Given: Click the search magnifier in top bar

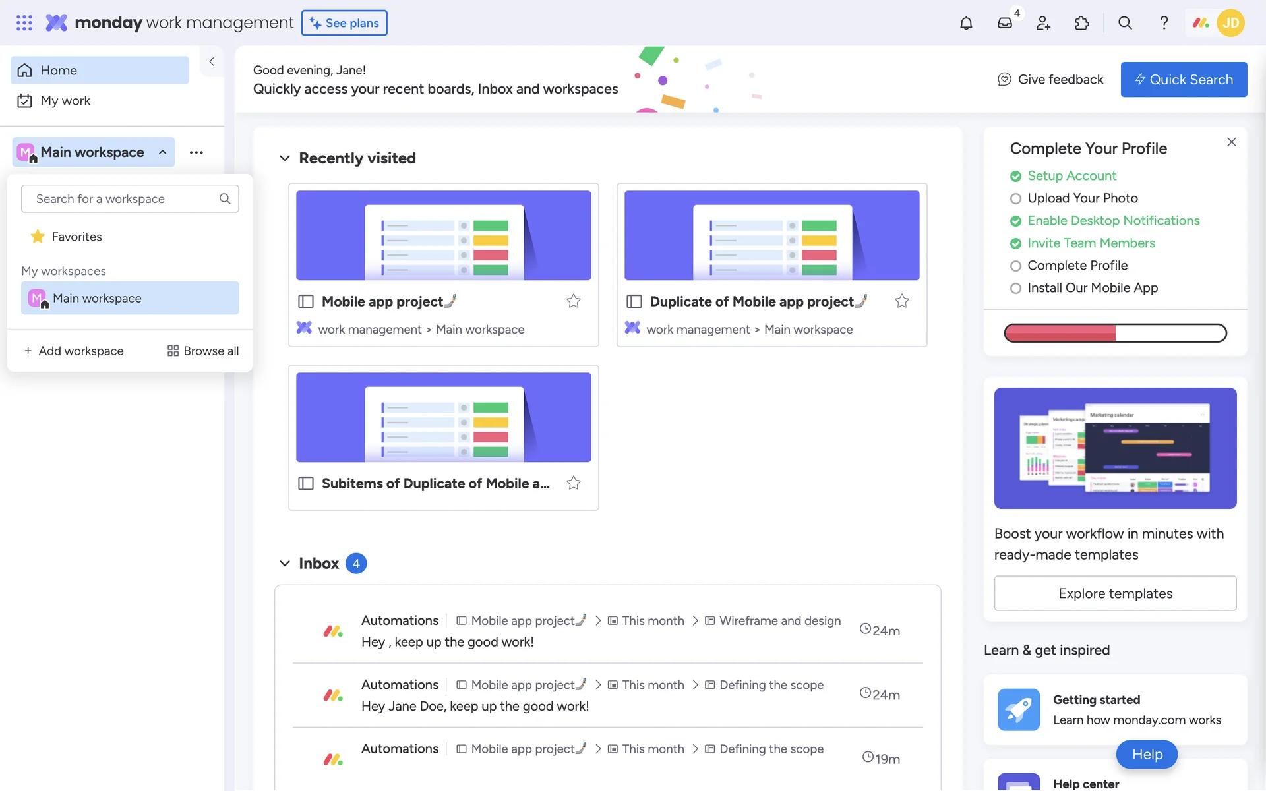Looking at the screenshot, I should (x=1125, y=23).
